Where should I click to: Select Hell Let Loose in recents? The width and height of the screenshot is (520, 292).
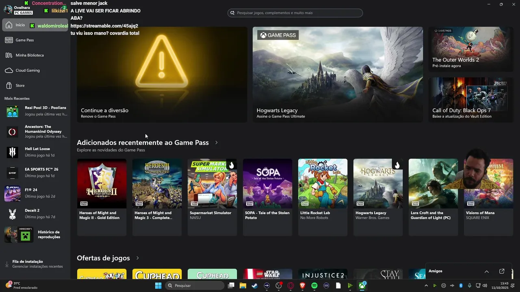click(x=35, y=152)
